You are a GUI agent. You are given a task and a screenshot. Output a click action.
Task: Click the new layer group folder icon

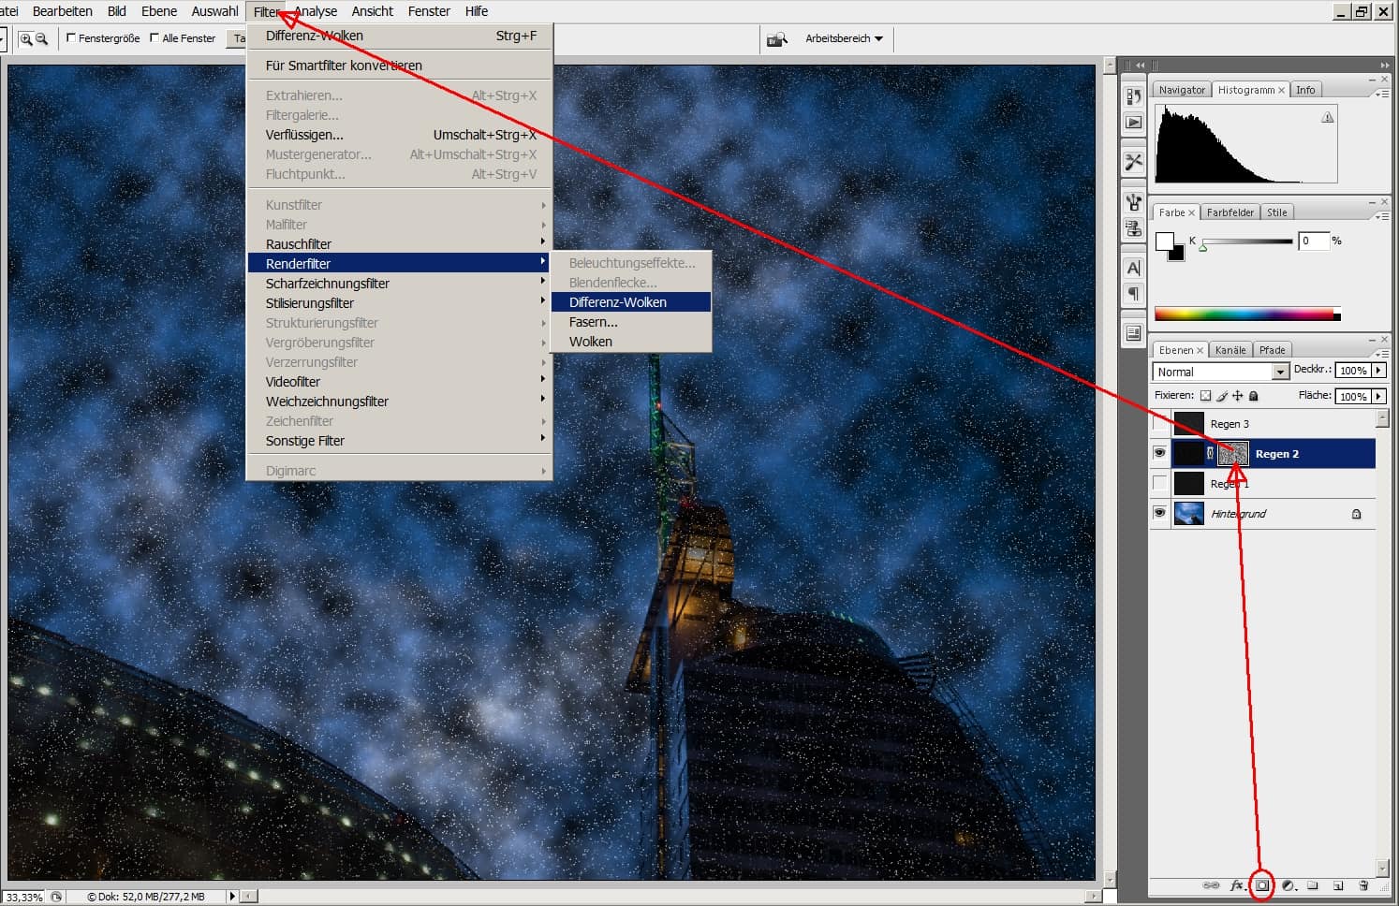(x=1313, y=885)
